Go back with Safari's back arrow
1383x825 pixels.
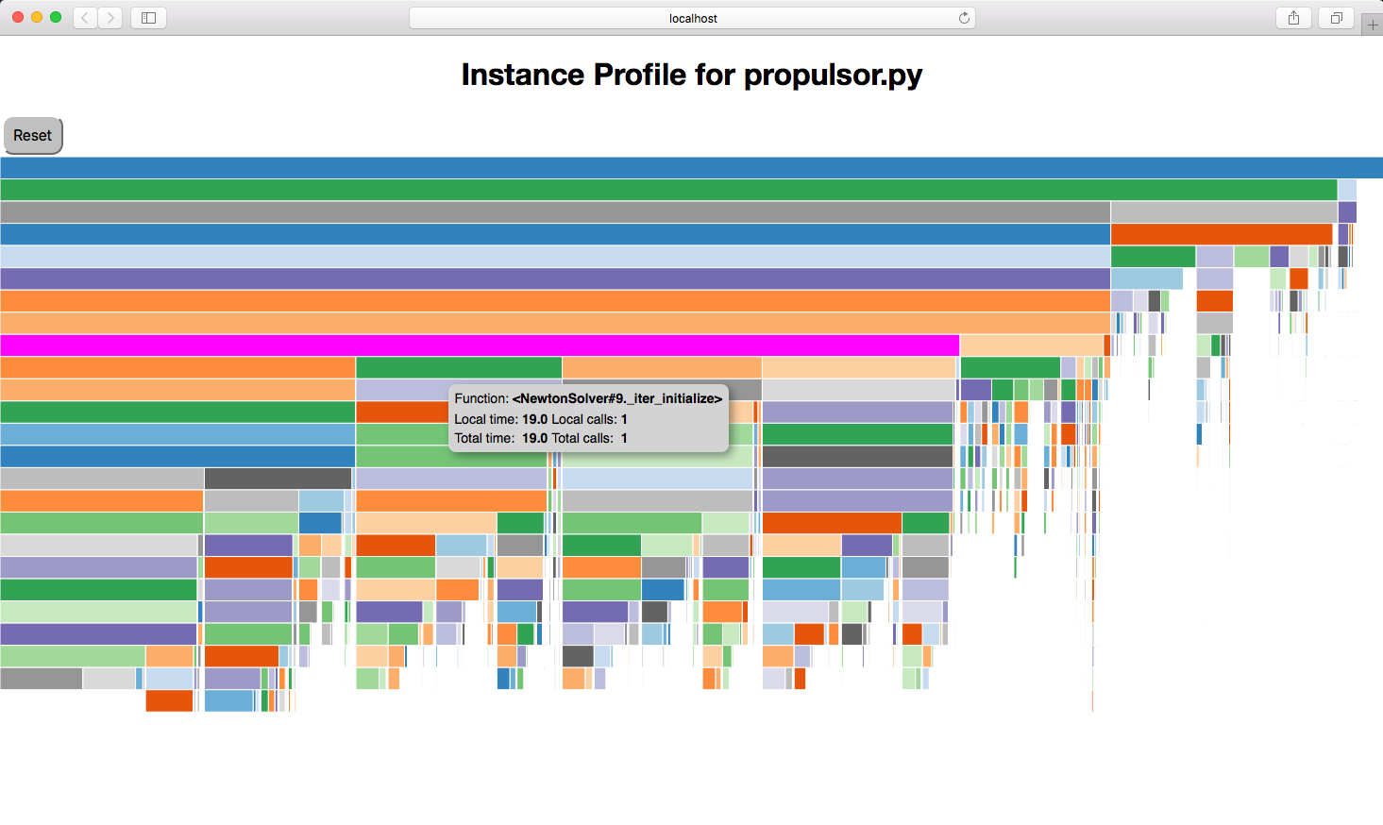tap(85, 18)
